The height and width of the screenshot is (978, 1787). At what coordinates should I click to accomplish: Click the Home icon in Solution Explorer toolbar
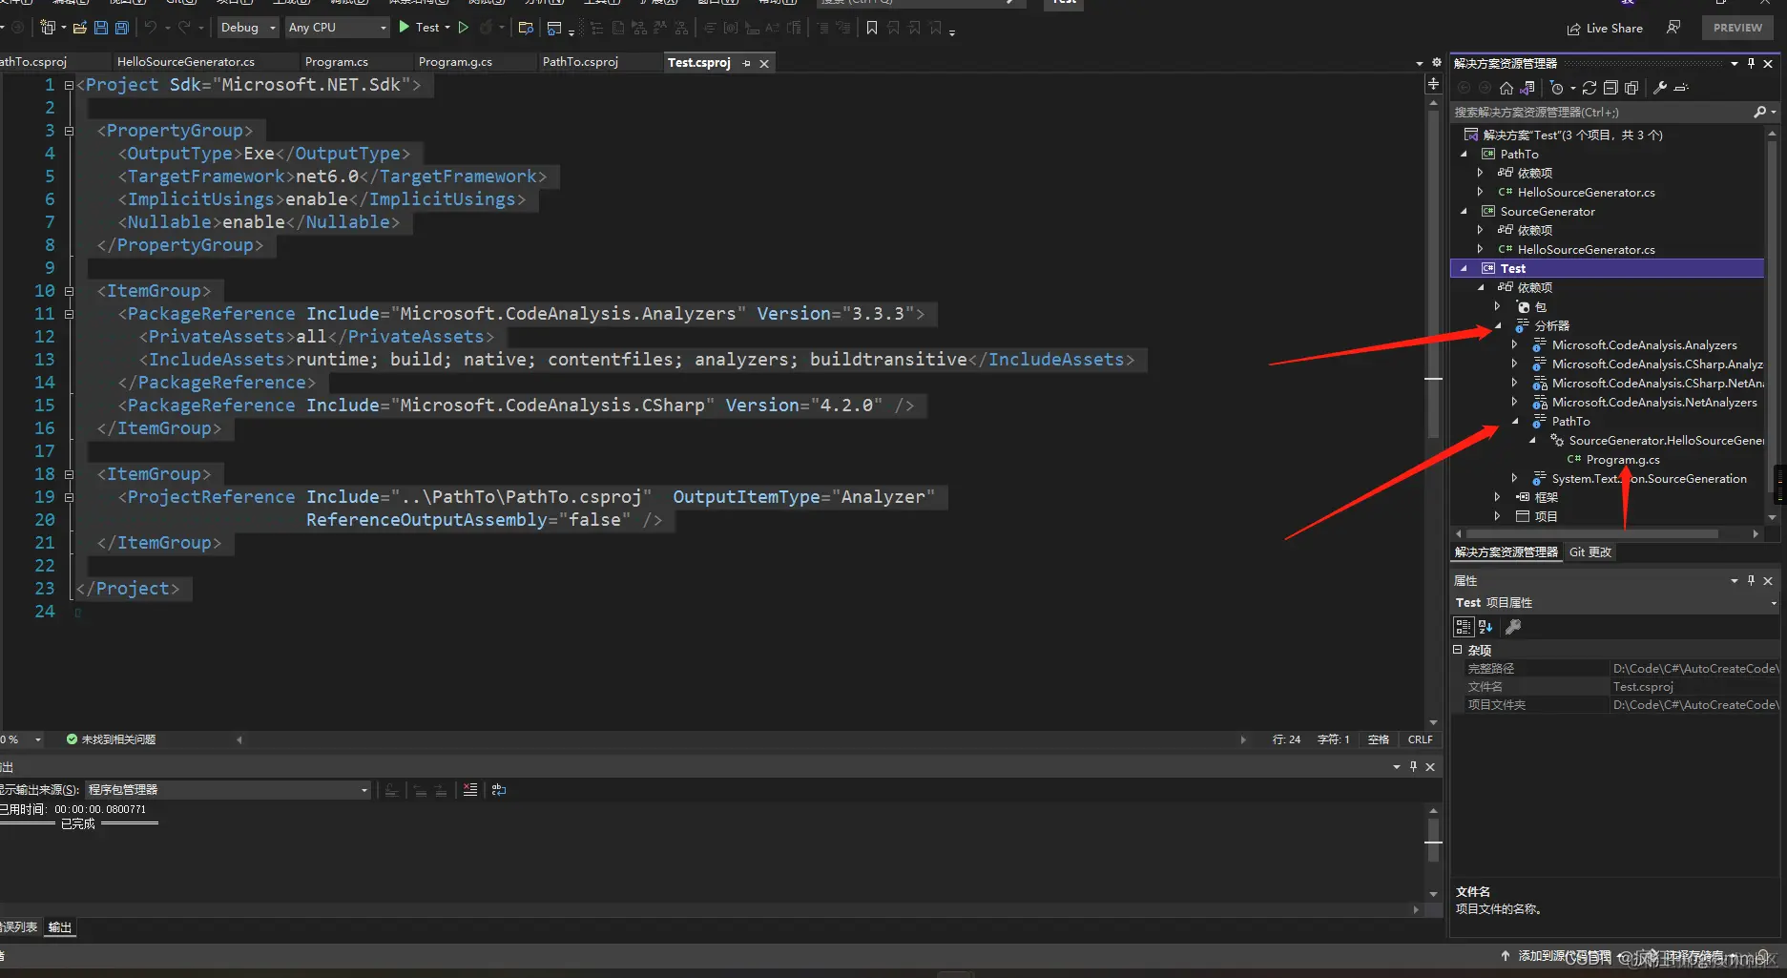(x=1506, y=88)
